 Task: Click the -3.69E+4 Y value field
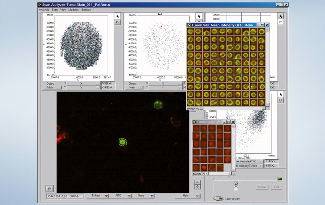pos(108,87)
